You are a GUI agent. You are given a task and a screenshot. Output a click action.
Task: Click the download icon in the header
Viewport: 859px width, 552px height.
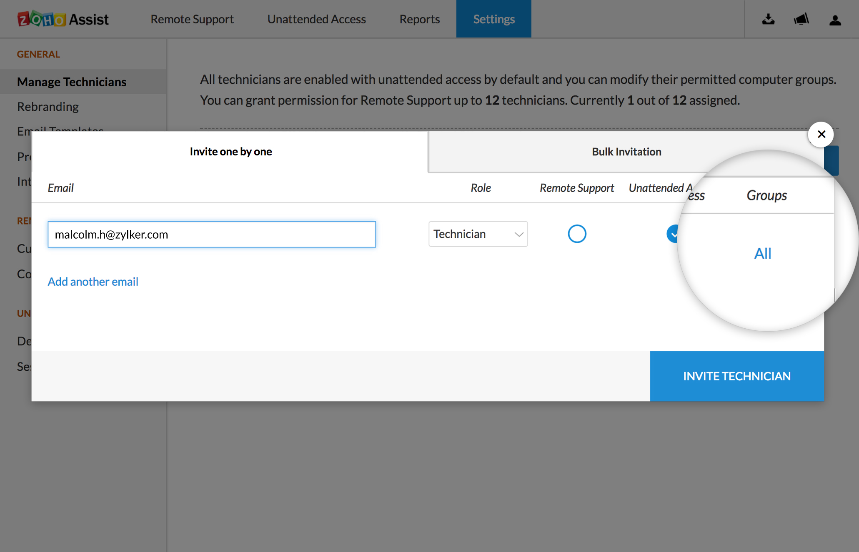(768, 19)
